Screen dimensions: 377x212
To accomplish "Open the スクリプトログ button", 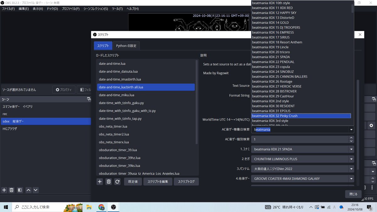I will coord(186,182).
